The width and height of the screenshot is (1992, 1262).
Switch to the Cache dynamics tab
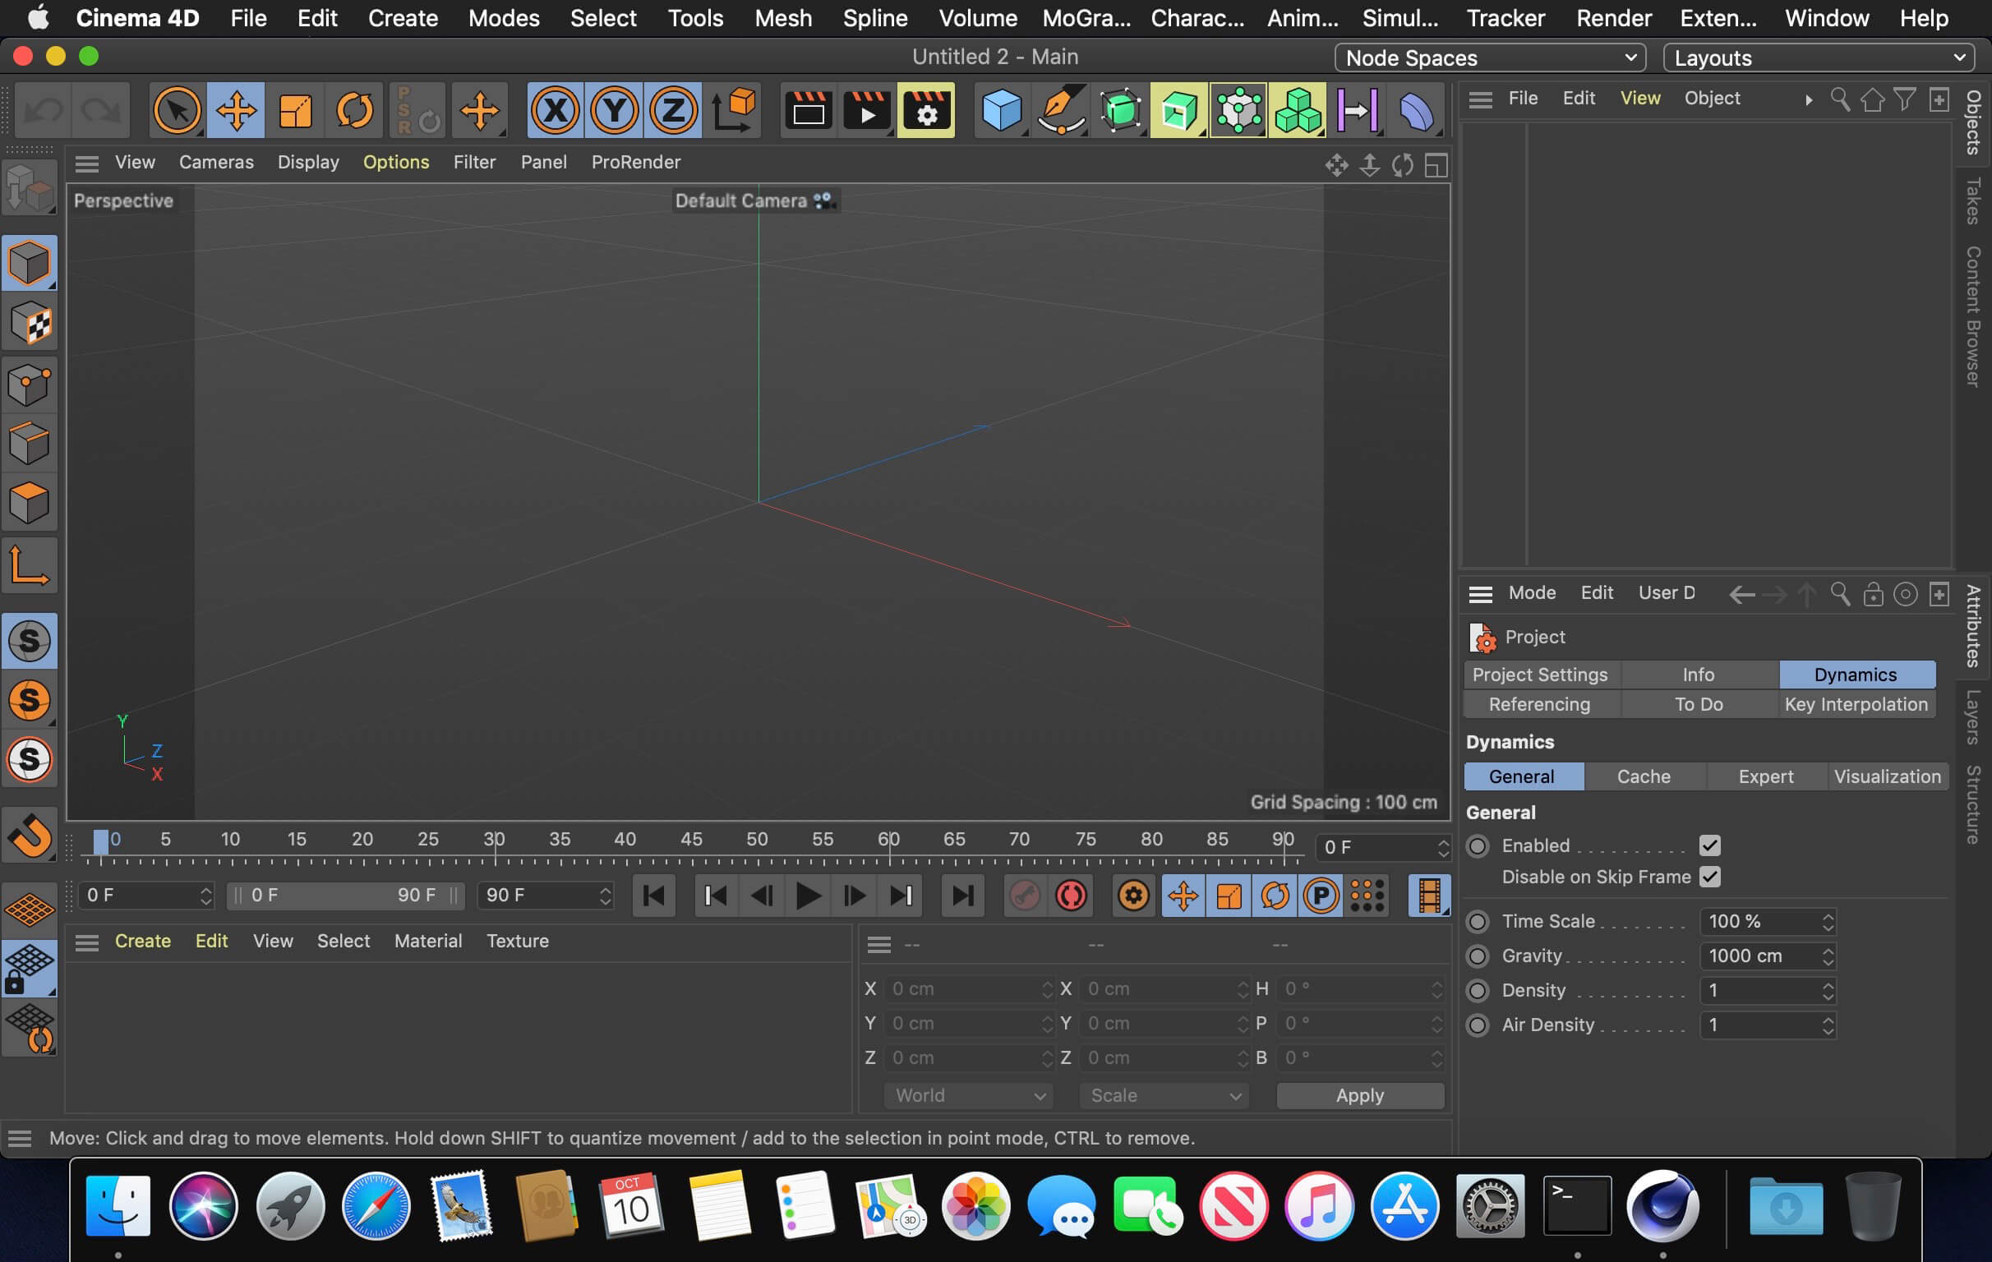[1643, 776]
